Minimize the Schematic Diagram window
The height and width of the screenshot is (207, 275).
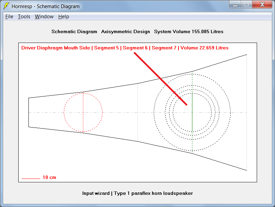click(x=235, y=4)
